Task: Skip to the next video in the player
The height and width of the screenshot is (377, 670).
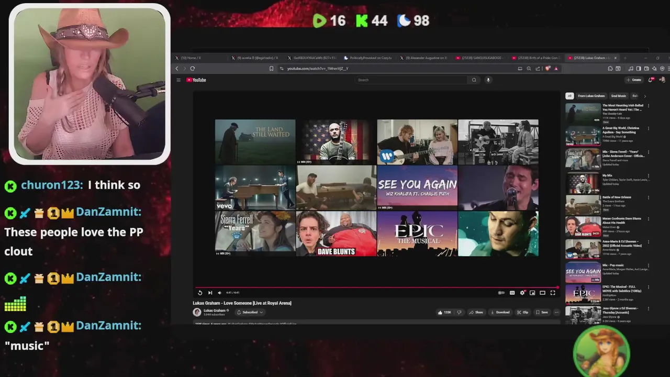Action: pos(210,293)
